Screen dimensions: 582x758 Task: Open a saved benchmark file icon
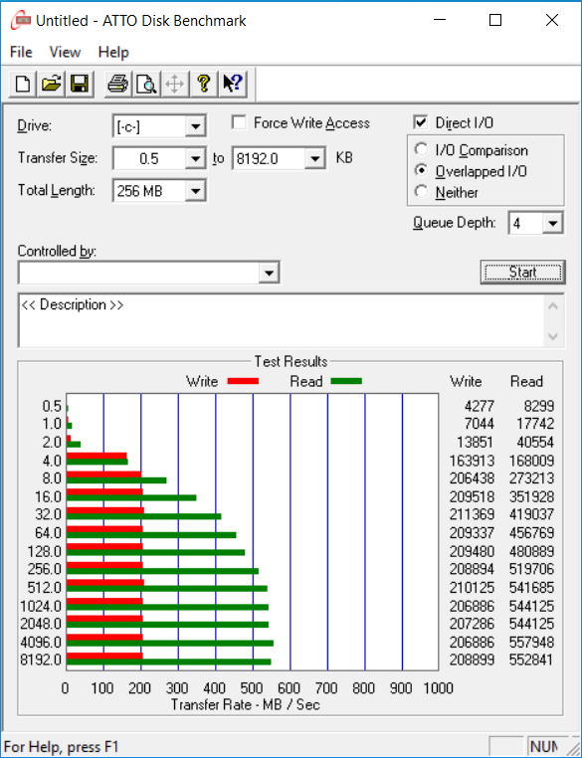click(52, 85)
